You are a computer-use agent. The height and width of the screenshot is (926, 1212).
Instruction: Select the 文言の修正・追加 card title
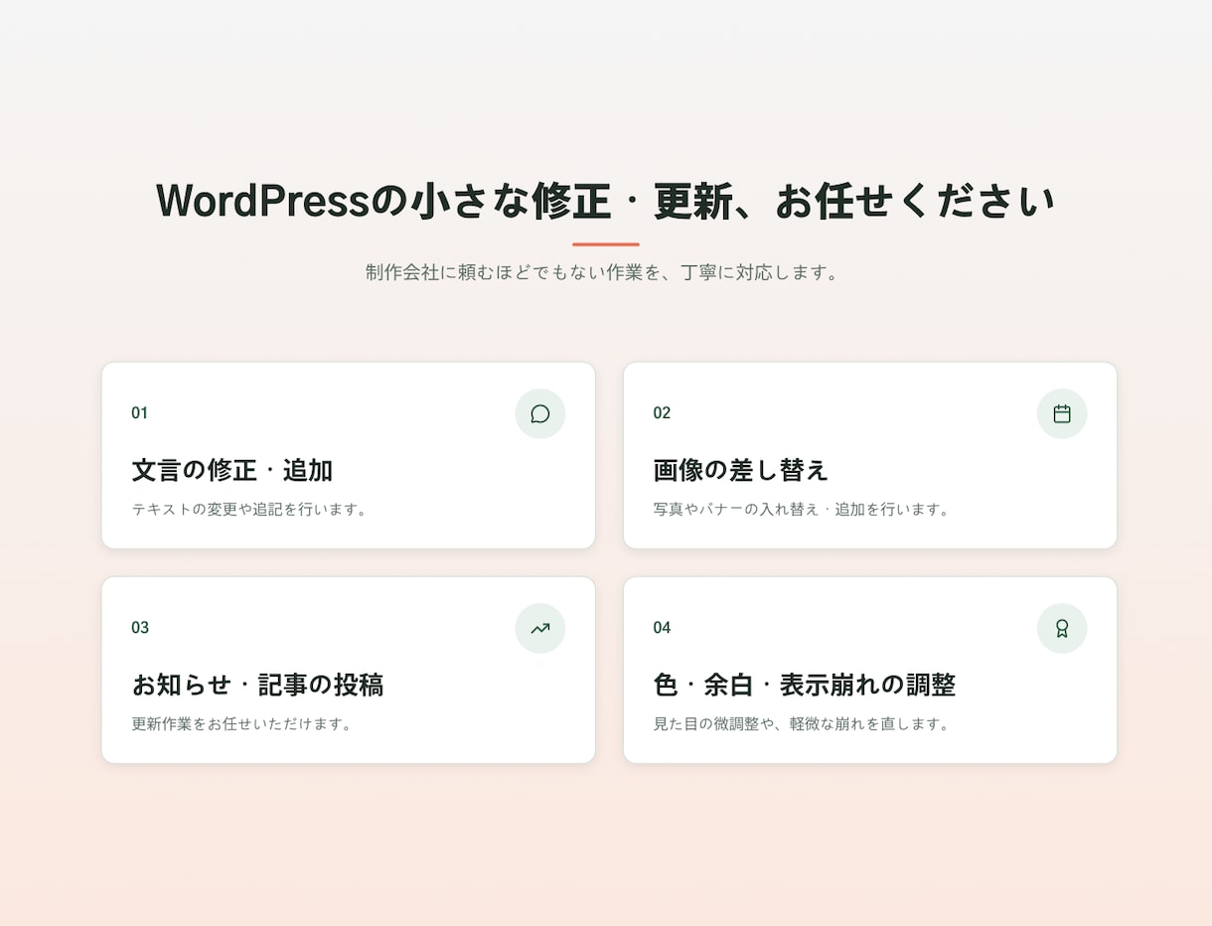232,470
